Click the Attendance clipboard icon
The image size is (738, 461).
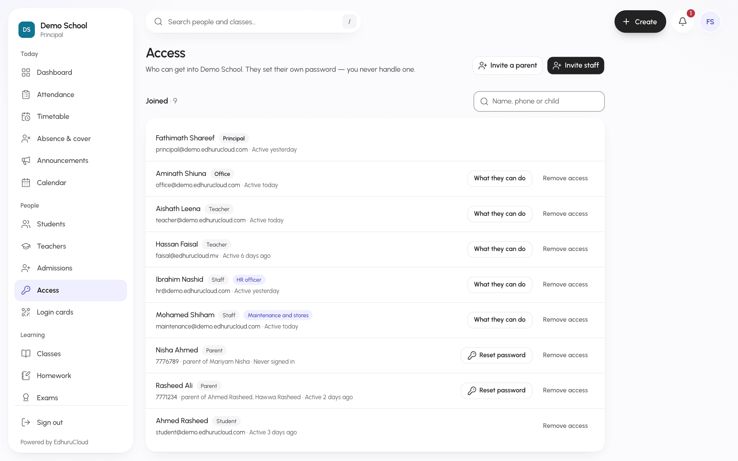click(x=26, y=95)
